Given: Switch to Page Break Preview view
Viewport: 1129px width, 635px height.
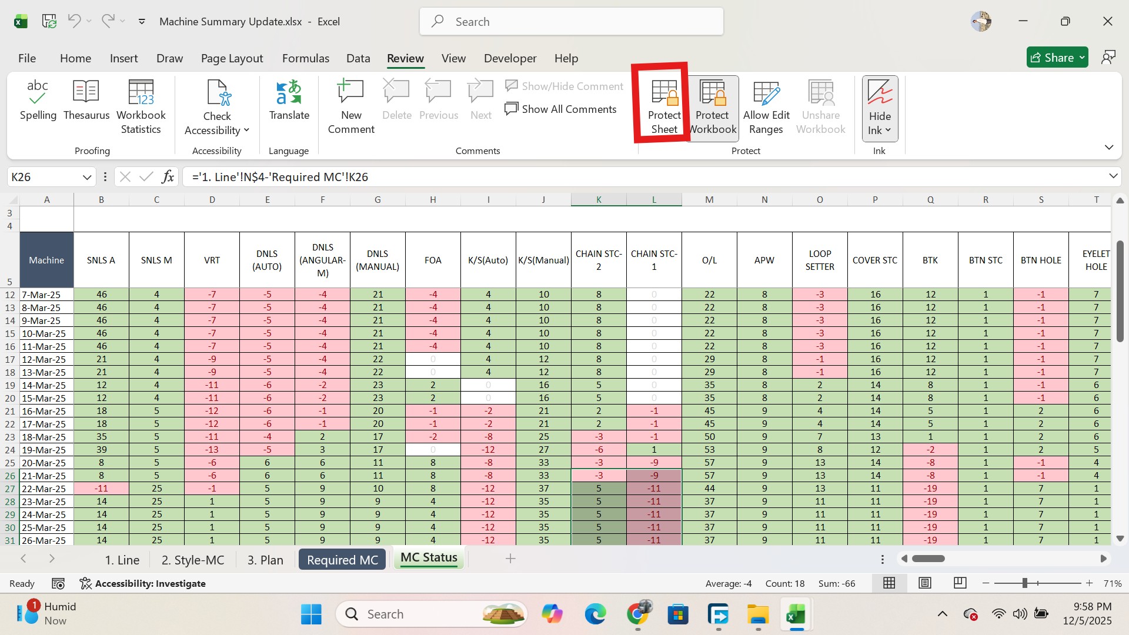Looking at the screenshot, I should coord(960,583).
